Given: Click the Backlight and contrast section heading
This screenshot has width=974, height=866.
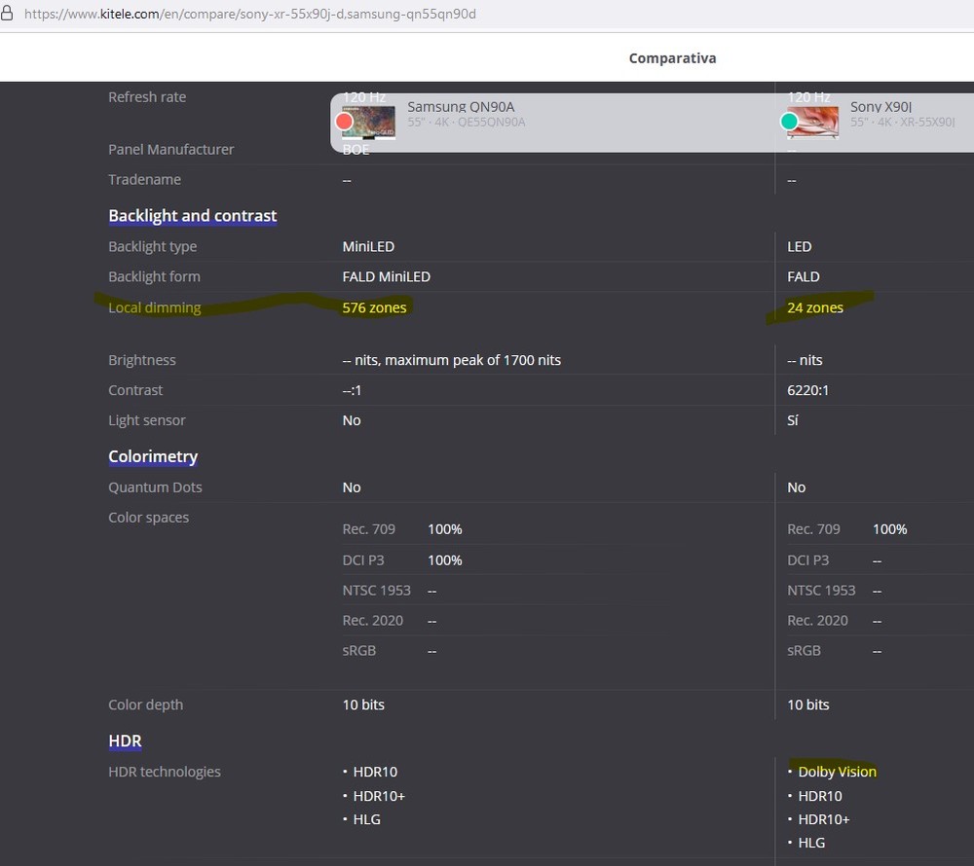Looking at the screenshot, I should pos(193,216).
